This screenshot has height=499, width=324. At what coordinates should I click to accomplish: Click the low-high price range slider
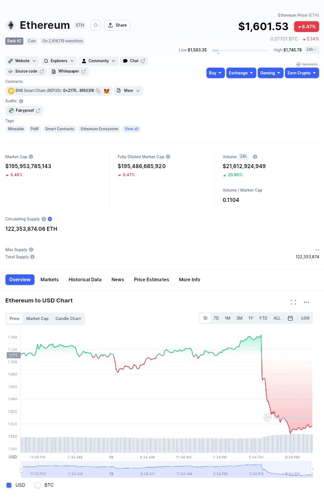click(x=240, y=50)
